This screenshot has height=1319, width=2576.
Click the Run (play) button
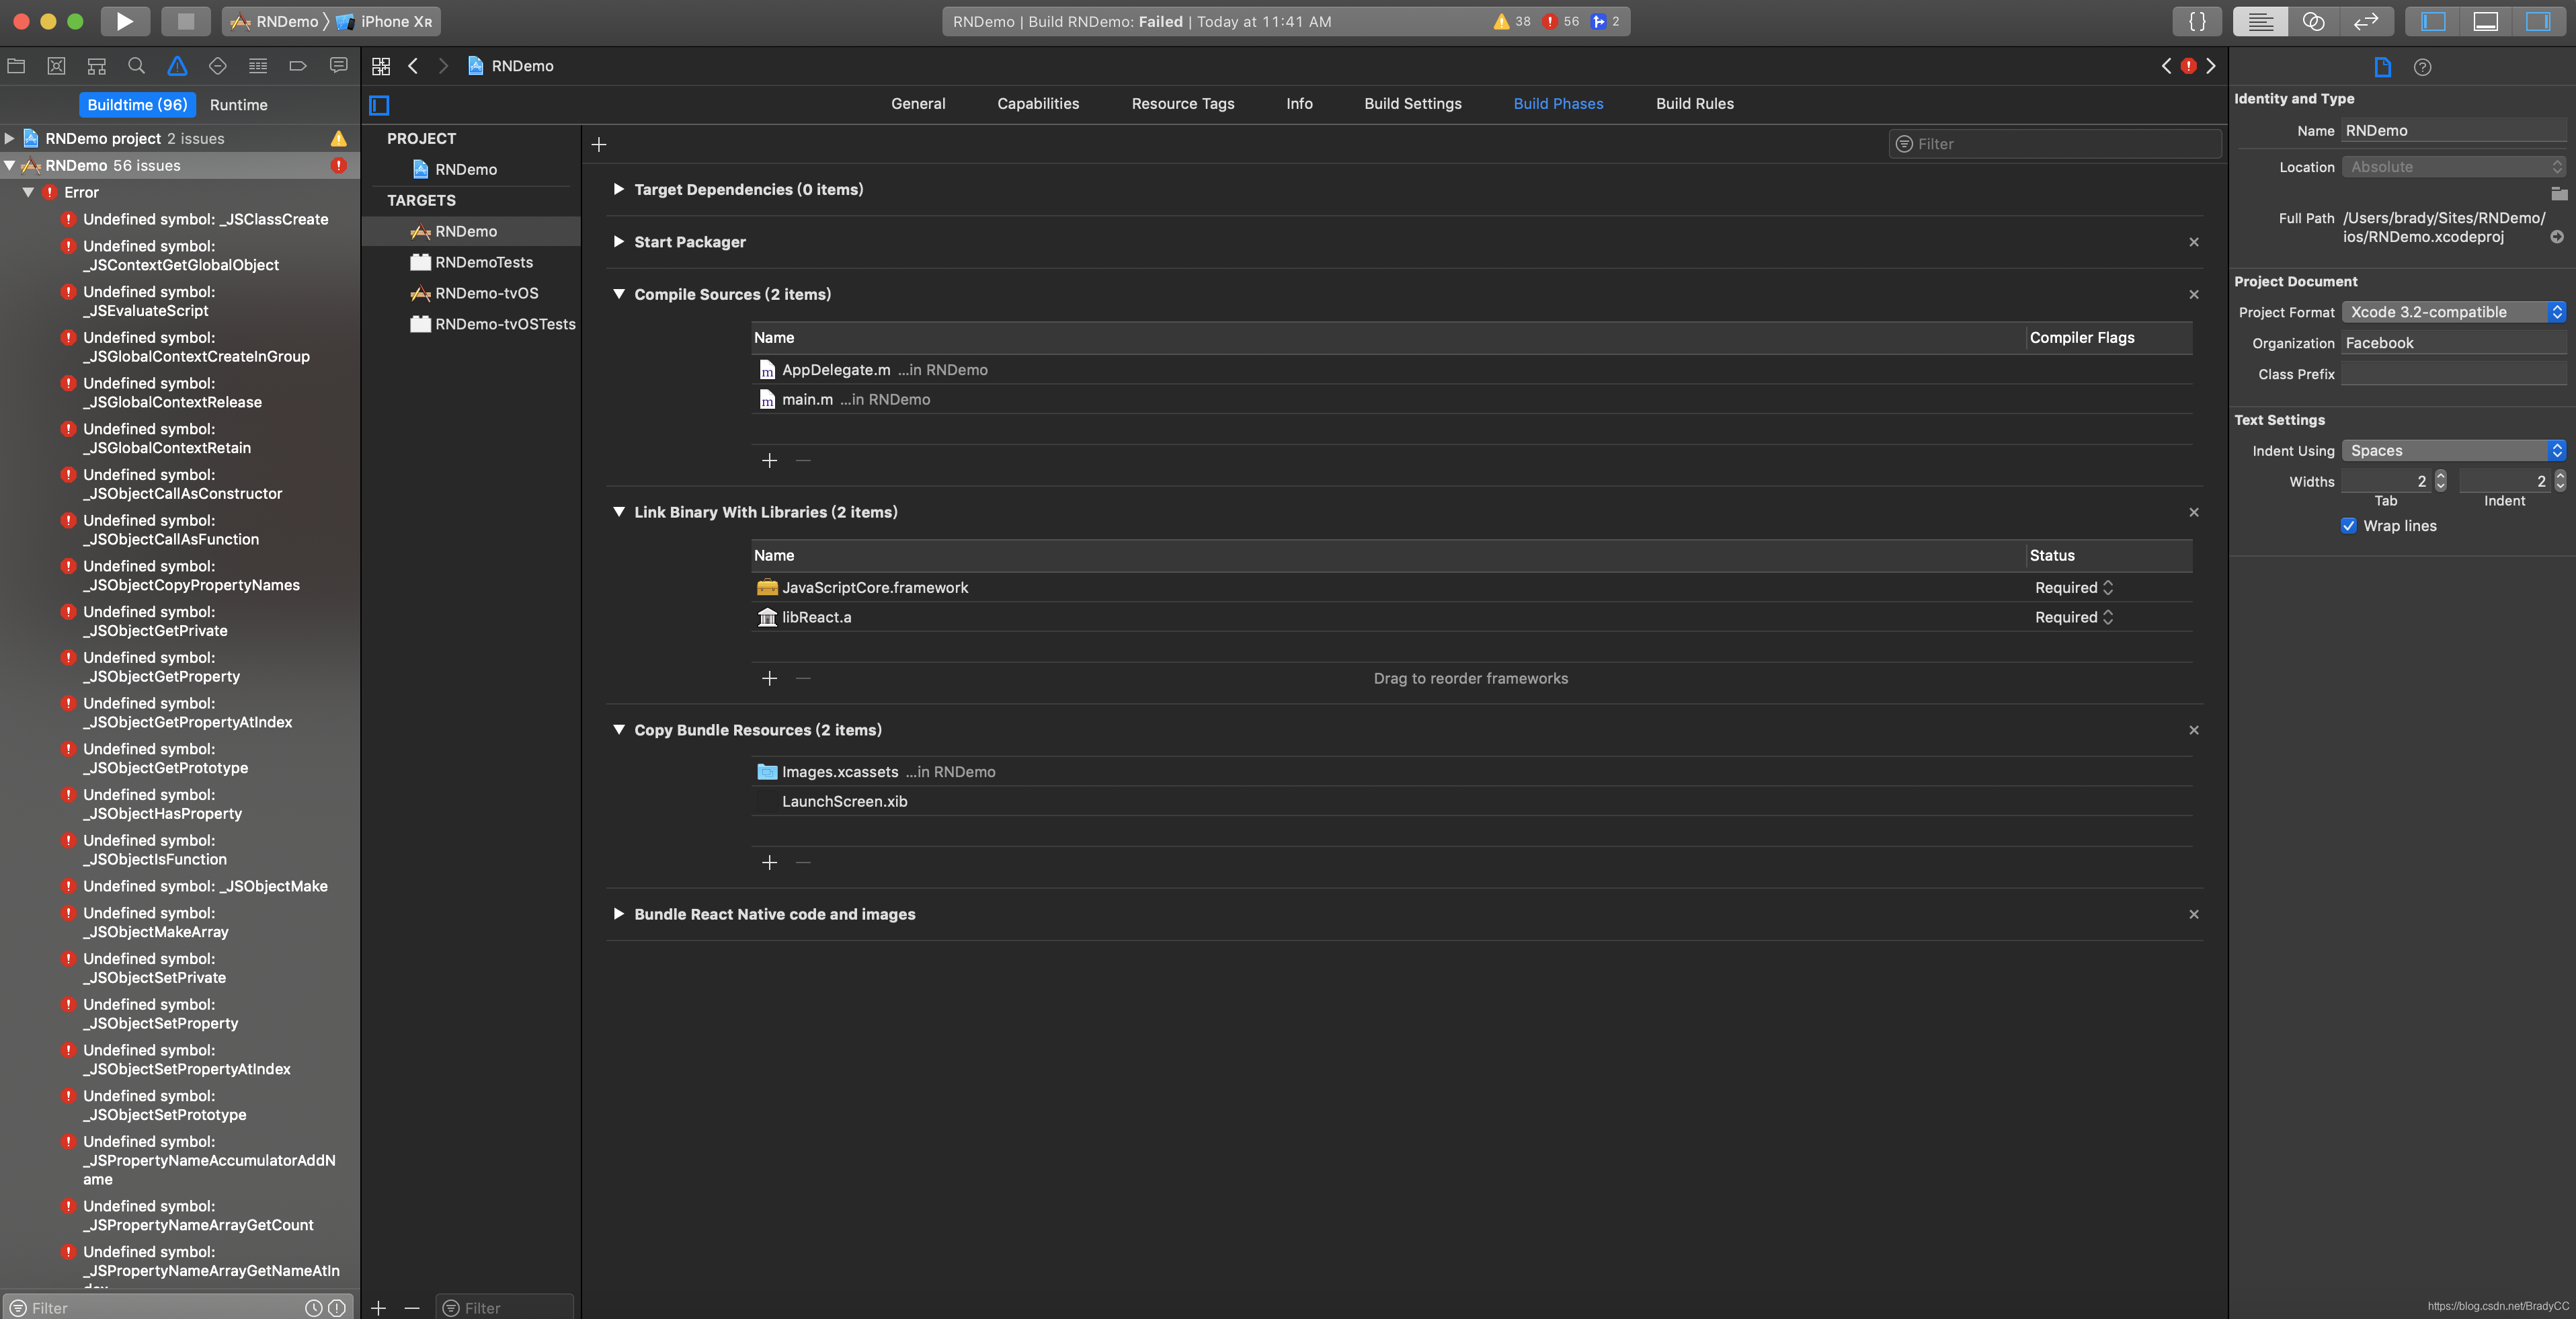coord(124,21)
